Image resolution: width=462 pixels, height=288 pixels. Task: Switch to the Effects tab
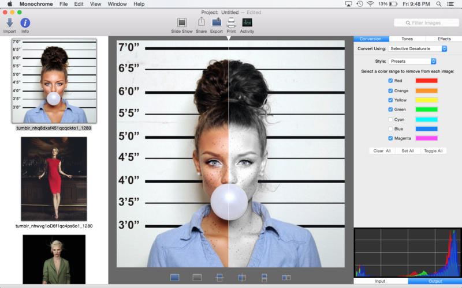(x=444, y=39)
